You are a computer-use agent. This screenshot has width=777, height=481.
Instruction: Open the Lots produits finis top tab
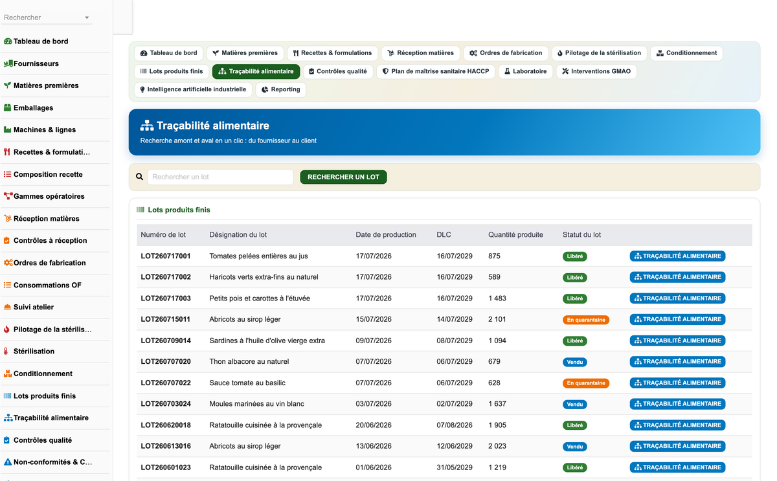172,71
